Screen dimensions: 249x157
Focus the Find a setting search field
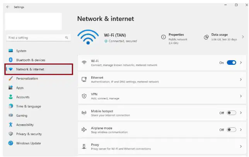(38, 37)
